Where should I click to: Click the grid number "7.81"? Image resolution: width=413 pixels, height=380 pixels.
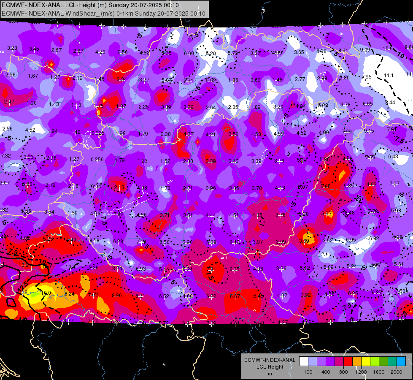click(x=211, y=269)
